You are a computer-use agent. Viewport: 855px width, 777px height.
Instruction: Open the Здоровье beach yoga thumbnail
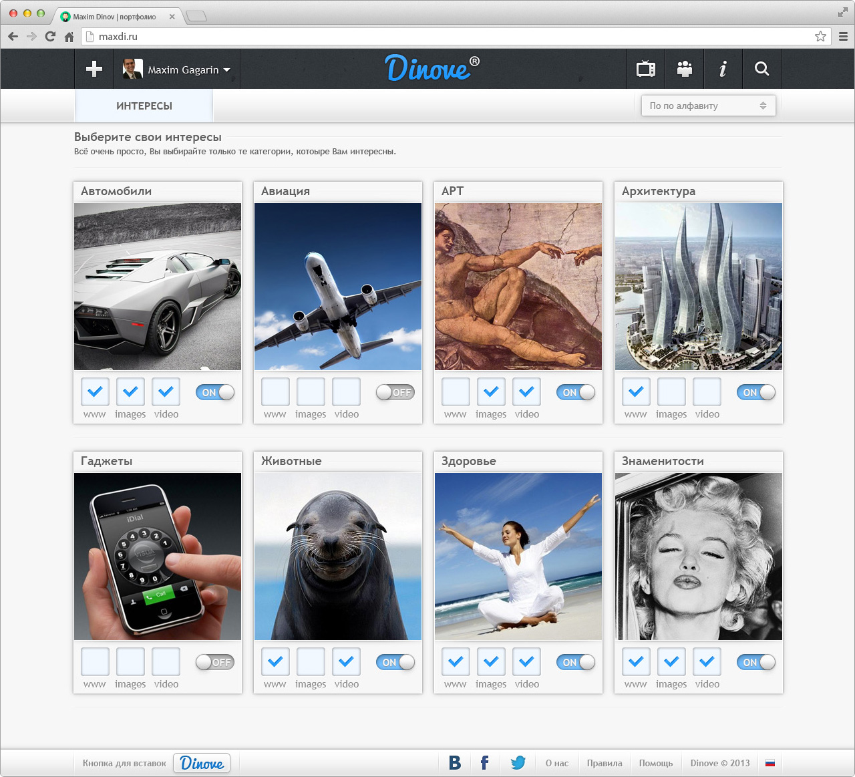(x=518, y=557)
